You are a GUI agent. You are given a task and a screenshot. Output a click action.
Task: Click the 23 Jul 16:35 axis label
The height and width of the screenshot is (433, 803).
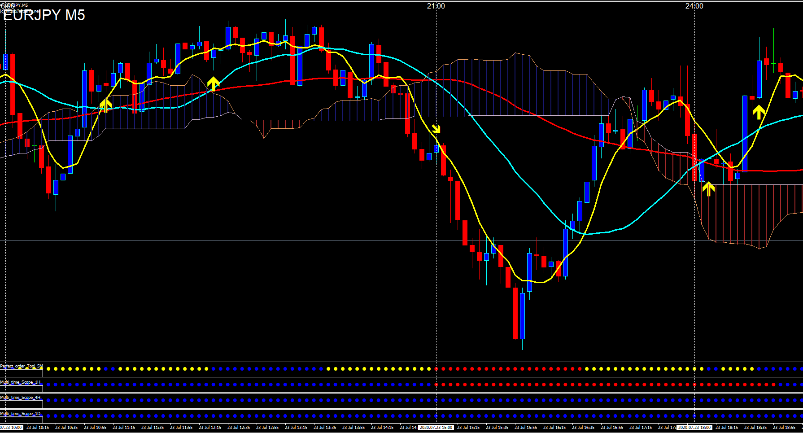coord(583,428)
